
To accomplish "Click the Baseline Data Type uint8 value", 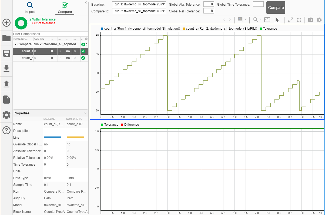I will (48, 178).
